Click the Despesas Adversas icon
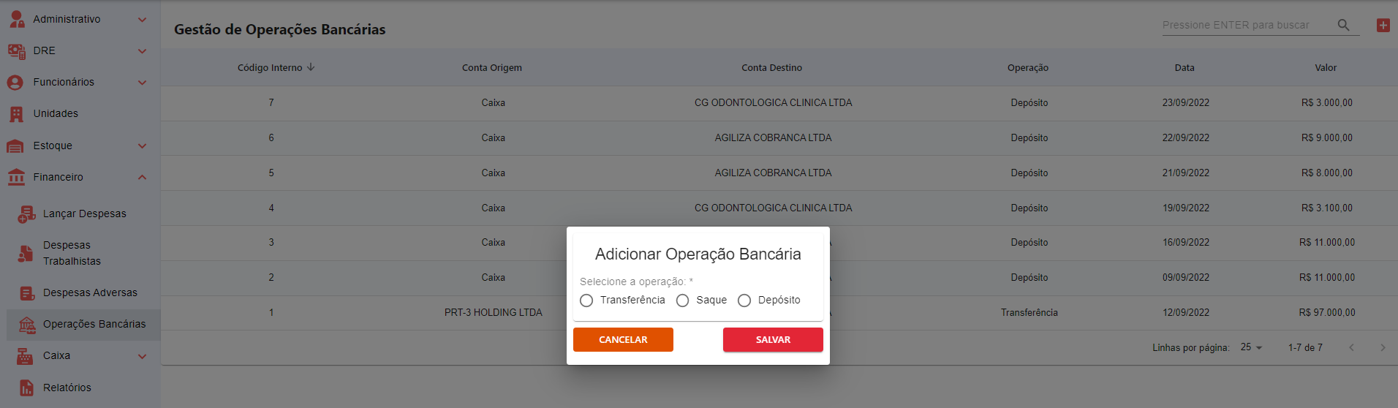The image size is (1398, 408). pyautogui.click(x=26, y=293)
